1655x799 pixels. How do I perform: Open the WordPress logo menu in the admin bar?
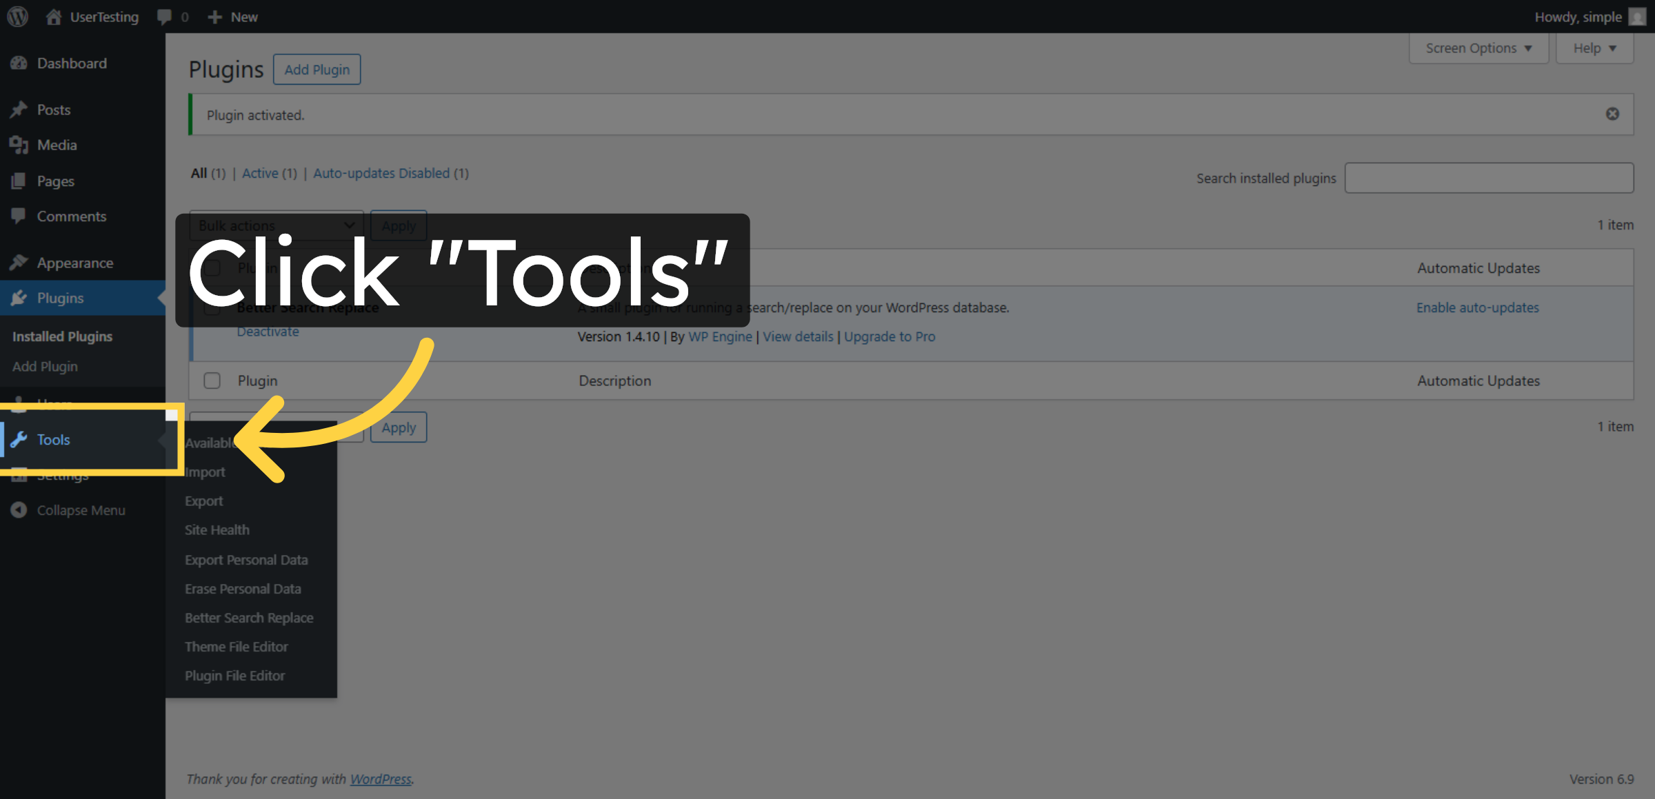[17, 17]
